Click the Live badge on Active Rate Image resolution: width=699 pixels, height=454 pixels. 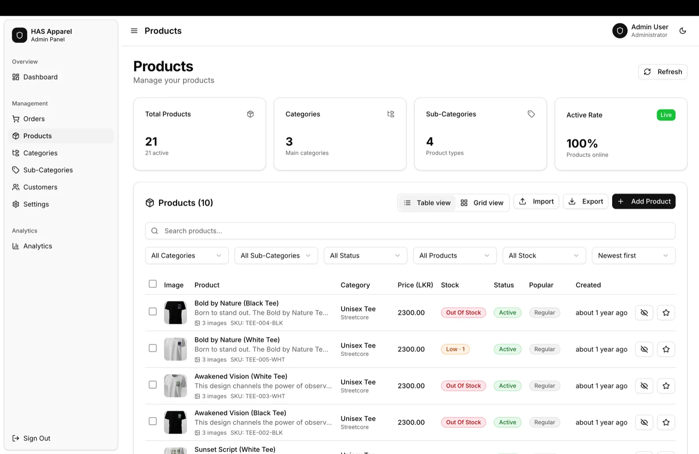pyautogui.click(x=666, y=115)
